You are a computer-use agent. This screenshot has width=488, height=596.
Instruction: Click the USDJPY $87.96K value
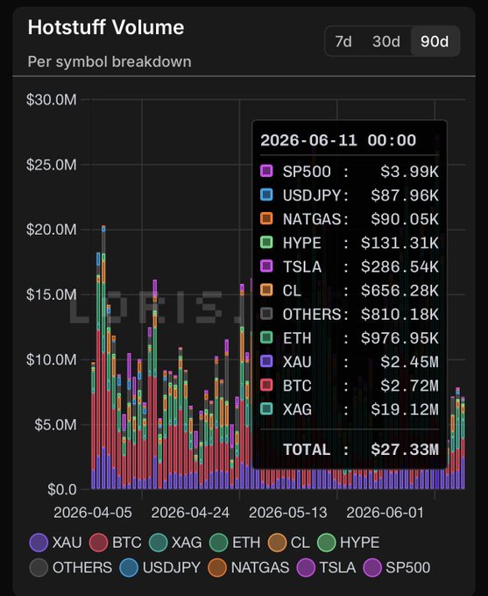[405, 195]
